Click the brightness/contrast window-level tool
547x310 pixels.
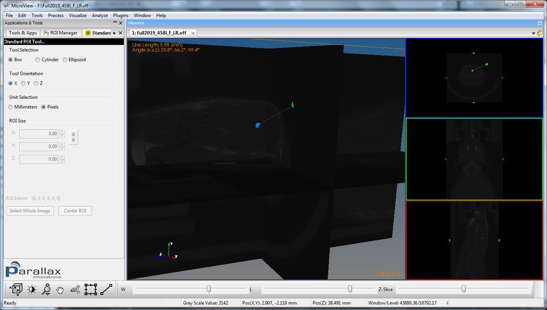[32, 289]
